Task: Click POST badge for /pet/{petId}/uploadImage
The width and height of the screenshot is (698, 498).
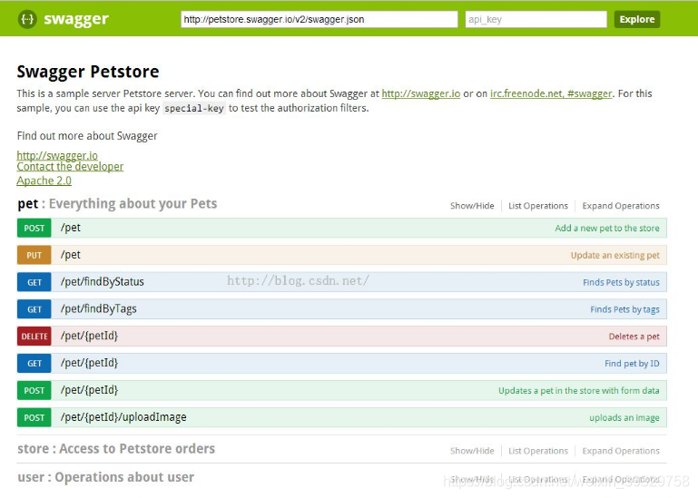Action: pos(34,417)
